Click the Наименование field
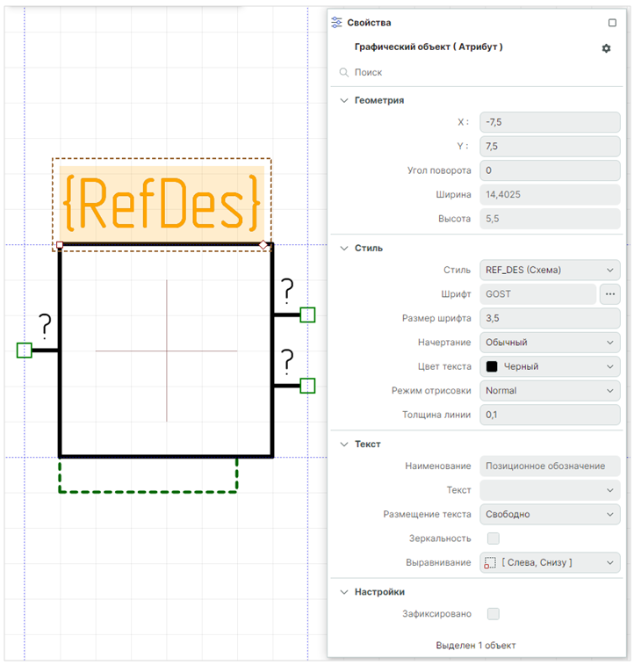The height and width of the screenshot is (665, 634). point(550,466)
